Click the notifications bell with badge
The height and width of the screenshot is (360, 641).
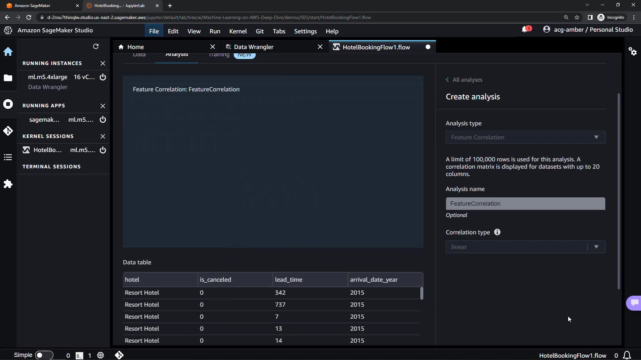coord(525,30)
